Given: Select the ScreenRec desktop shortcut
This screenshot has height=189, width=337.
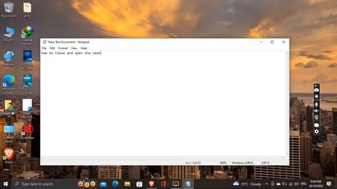Looking at the screenshot, I should point(27,132).
